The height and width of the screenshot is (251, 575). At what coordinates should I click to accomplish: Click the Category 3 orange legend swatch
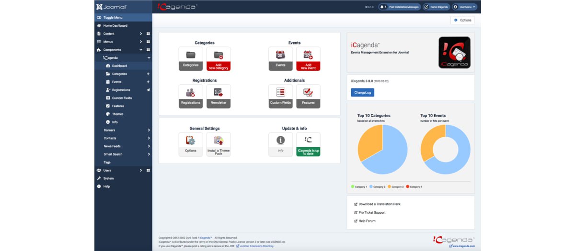point(389,186)
